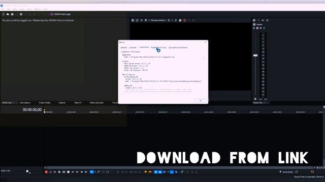Open the Split Screen View dropdown arrow
Viewport: 325px width, 182px height.
coord(149,20)
